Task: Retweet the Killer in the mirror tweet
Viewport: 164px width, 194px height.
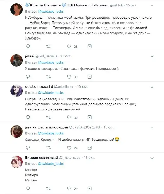Action: point(48,46)
